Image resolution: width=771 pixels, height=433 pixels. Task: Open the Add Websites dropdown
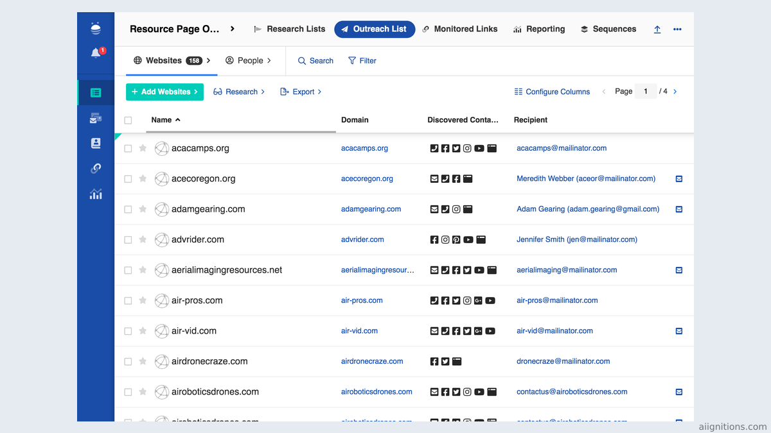[164, 92]
